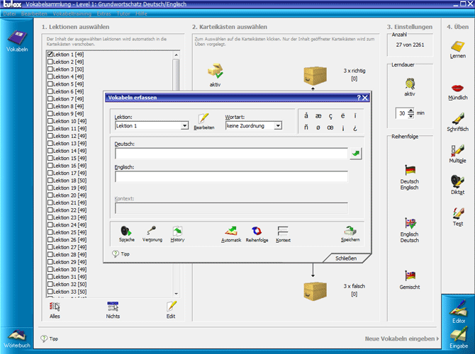The image size is (475, 354).
Task: Select Englisch Deutsch order flag
Action: click(x=410, y=231)
